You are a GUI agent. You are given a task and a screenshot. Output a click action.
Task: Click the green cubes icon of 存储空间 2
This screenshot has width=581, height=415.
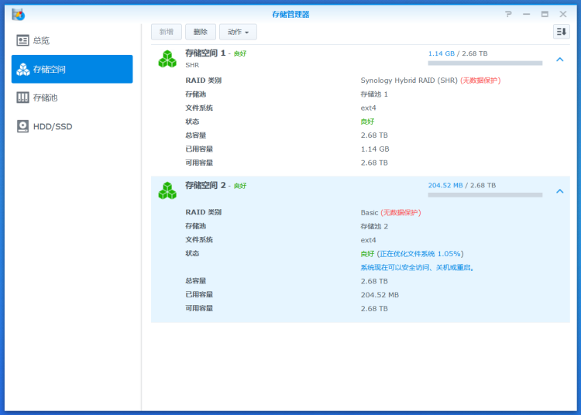(167, 190)
